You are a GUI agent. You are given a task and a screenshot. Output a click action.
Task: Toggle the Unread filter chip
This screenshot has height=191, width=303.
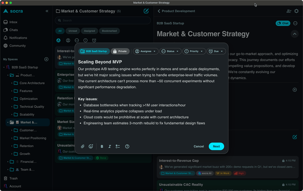pyautogui.click(x=73, y=31)
